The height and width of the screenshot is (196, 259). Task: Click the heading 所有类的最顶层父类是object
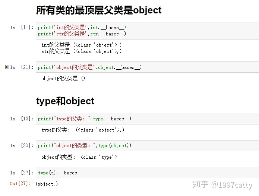99,10
